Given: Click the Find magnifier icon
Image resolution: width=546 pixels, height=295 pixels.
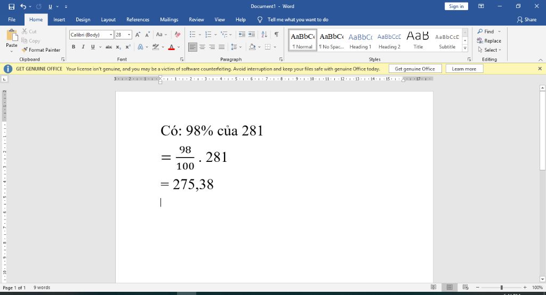Looking at the screenshot, I should coord(480,31).
